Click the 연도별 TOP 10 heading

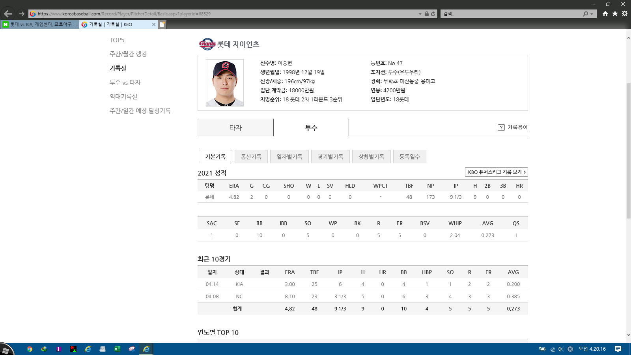click(218, 333)
